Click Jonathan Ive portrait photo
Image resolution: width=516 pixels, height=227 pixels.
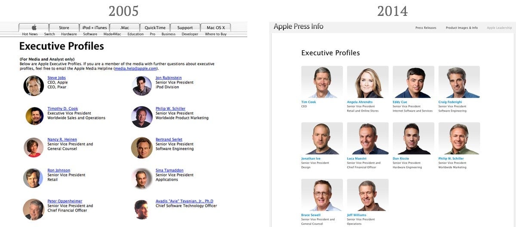click(x=322, y=138)
